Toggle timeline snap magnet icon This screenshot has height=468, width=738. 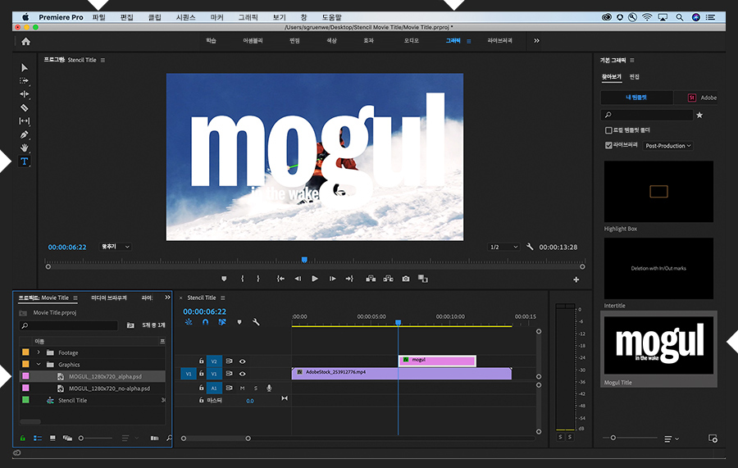(x=205, y=322)
